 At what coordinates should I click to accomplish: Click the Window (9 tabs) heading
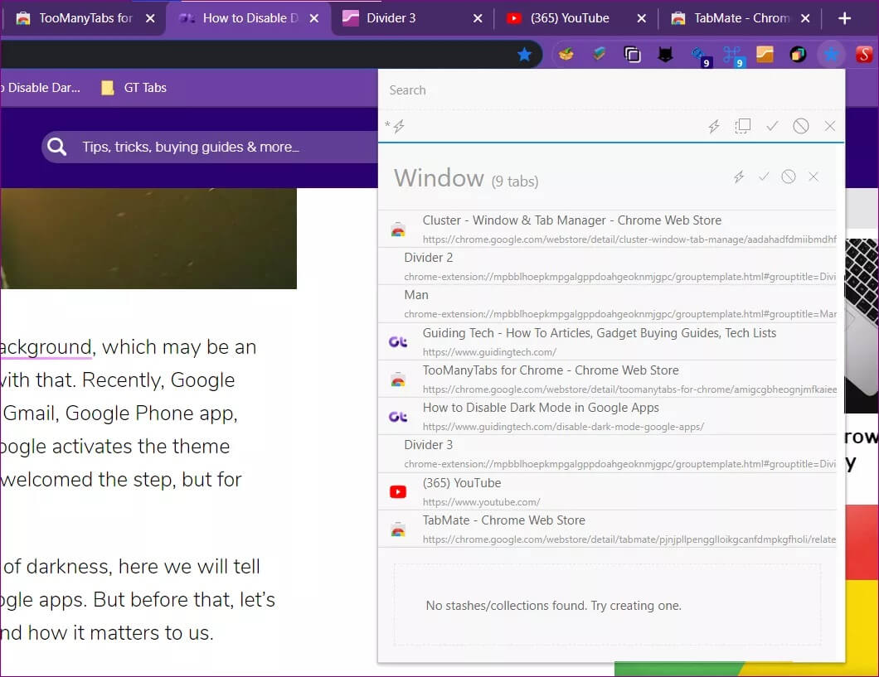pyautogui.click(x=466, y=179)
